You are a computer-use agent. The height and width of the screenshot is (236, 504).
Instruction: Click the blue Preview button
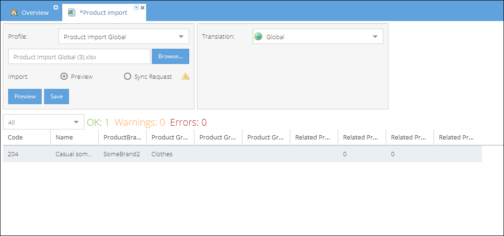click(25, 97)
